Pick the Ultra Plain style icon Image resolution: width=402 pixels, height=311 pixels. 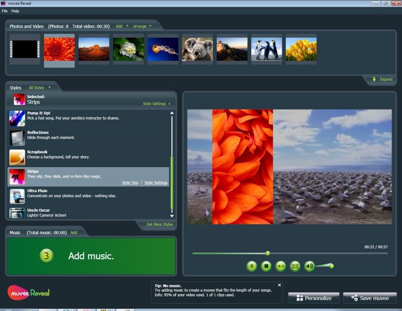pos(17,196)
